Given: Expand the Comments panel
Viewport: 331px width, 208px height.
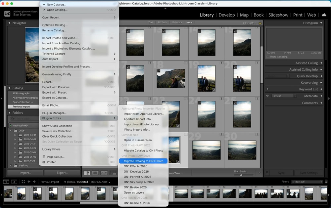Looking at the screenshot, I should pyautogui.click(x=321, y=103).
